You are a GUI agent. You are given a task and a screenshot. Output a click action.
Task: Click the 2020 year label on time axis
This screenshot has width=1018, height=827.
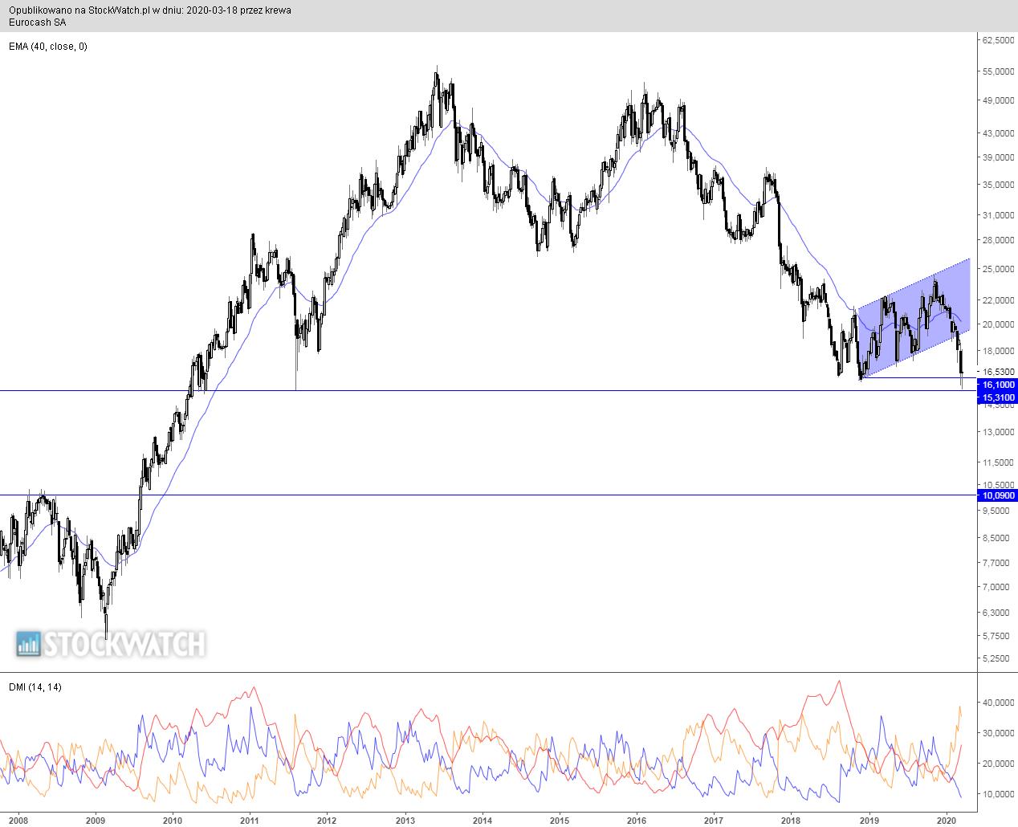(947, 821)
